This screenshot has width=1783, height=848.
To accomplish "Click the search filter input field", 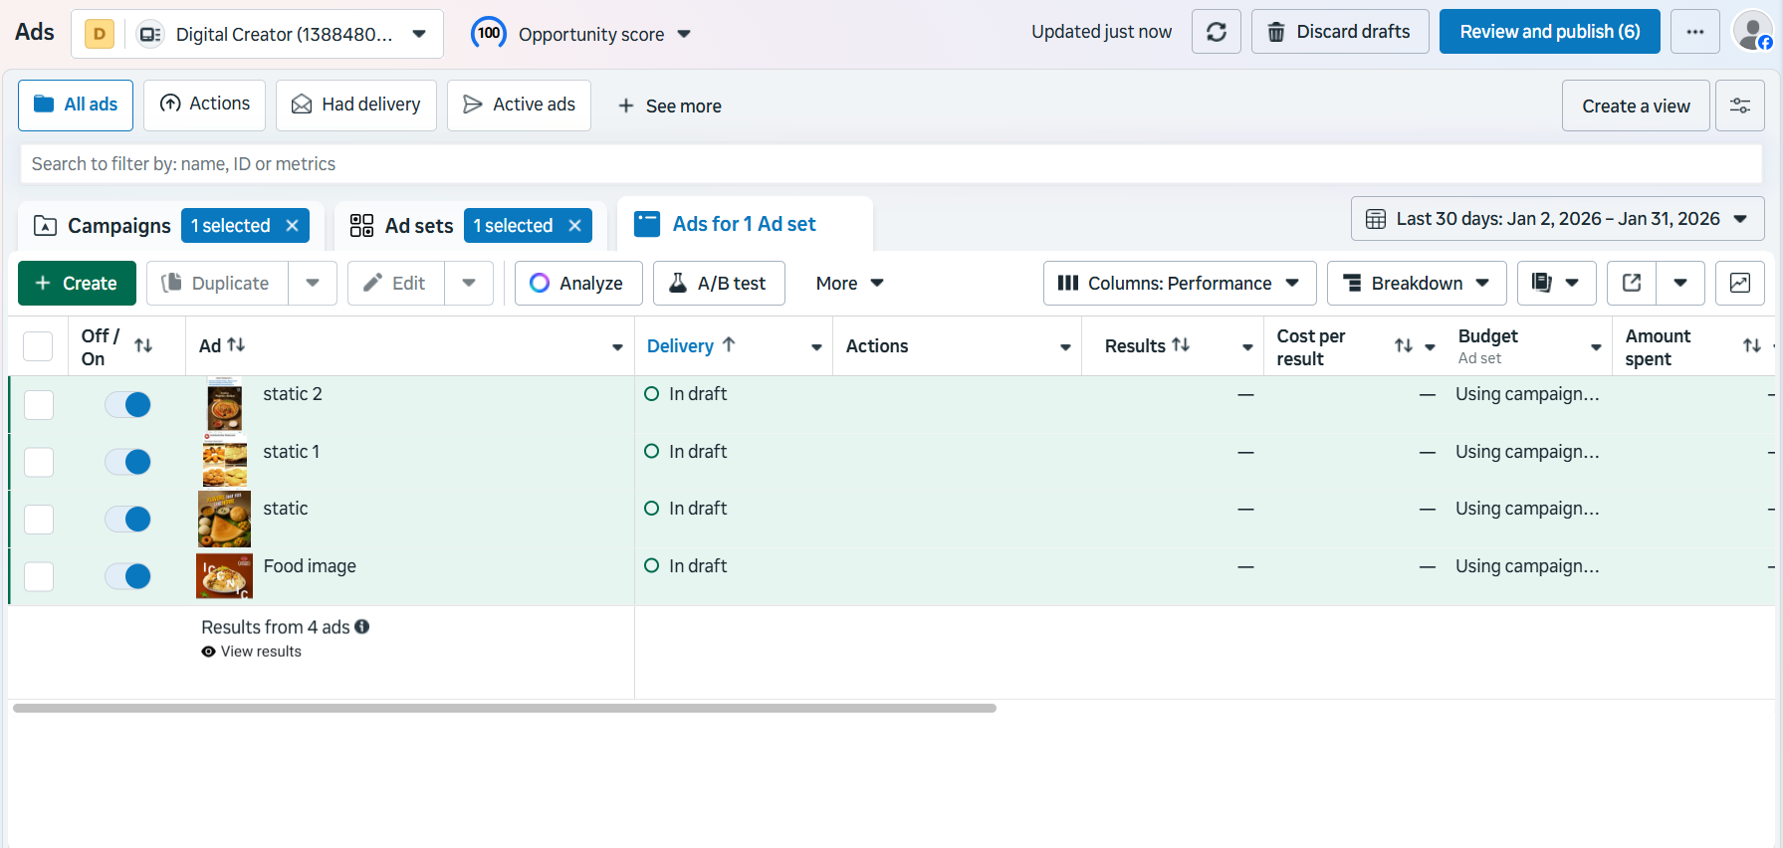I will click(x=890, y=164).
